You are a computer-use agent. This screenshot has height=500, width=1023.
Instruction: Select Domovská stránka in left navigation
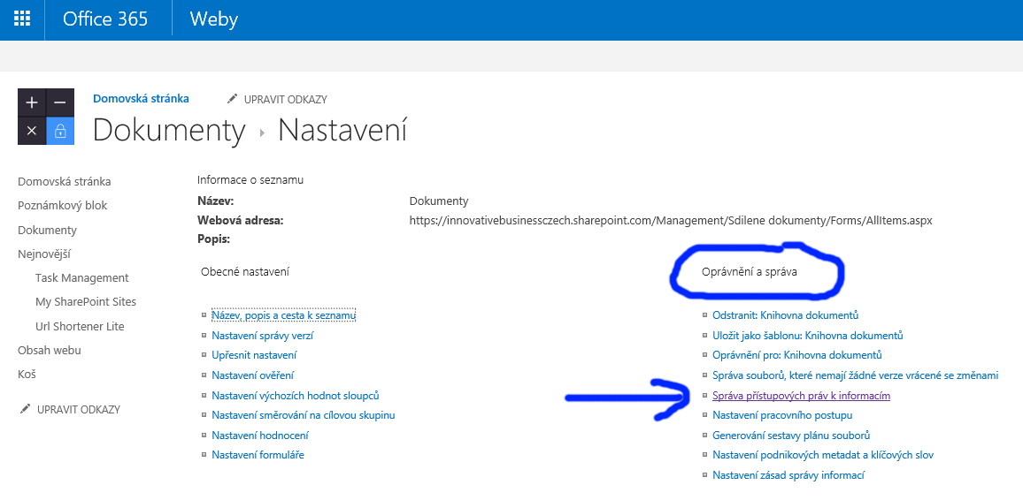point(64,181)
